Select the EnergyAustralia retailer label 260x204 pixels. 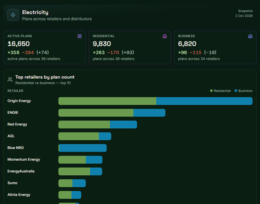point(21,171)
